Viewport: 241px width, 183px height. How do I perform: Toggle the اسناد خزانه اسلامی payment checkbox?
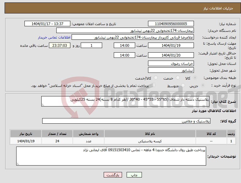click(x=153, y=85)
